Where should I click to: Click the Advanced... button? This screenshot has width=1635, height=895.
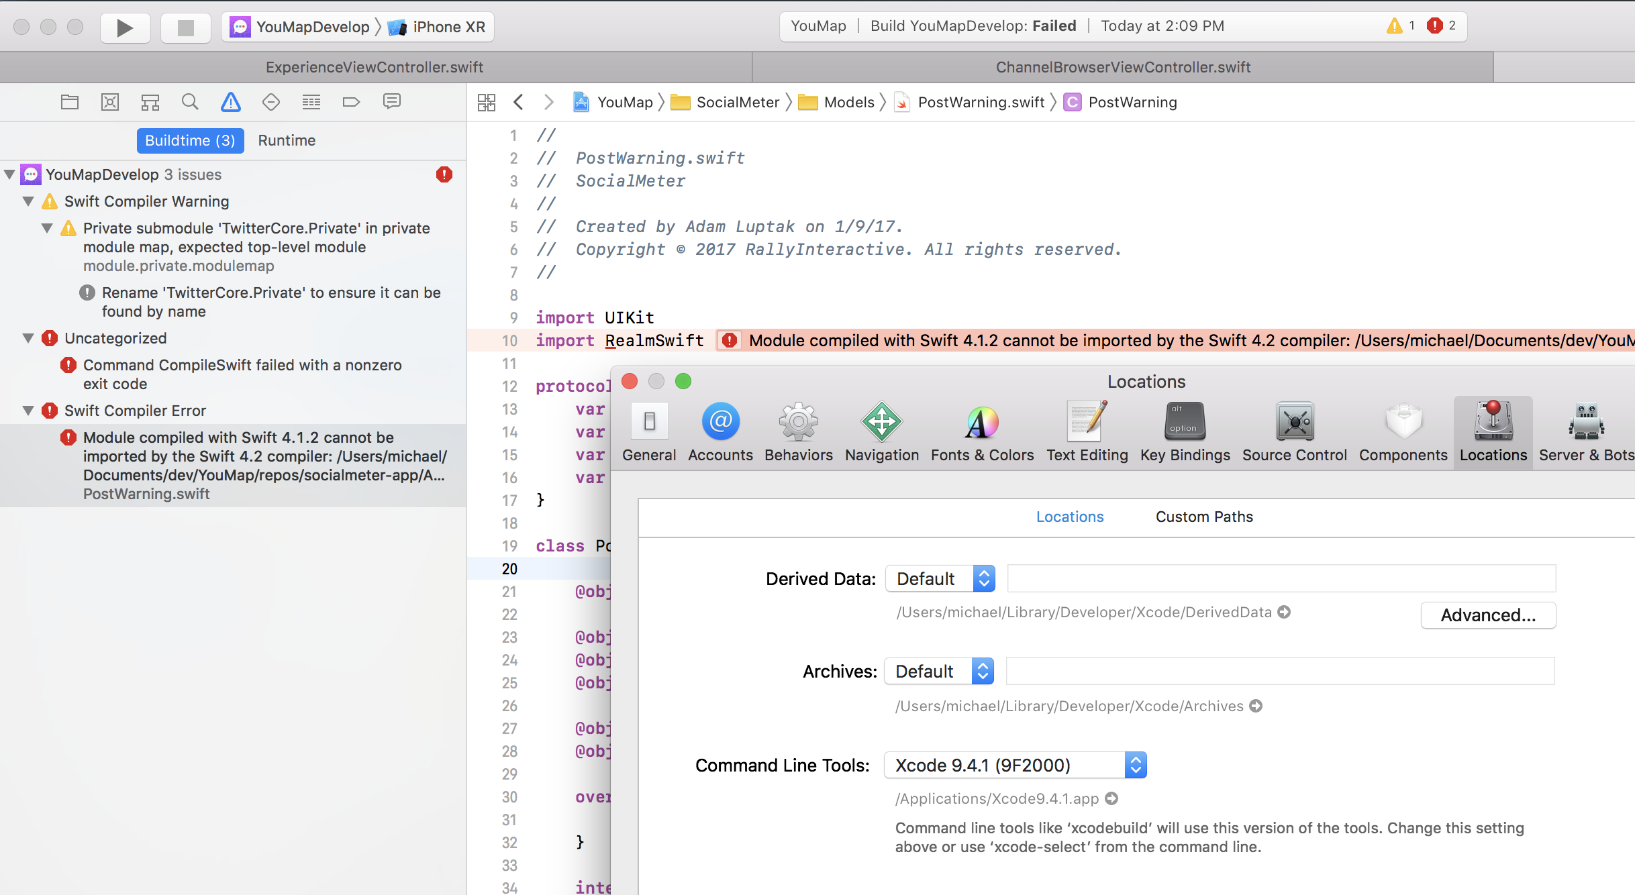point(1488,615)
